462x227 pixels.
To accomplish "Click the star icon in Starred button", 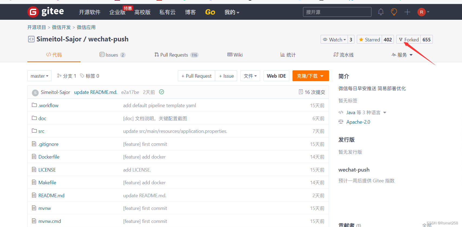I will pos(361,40).
